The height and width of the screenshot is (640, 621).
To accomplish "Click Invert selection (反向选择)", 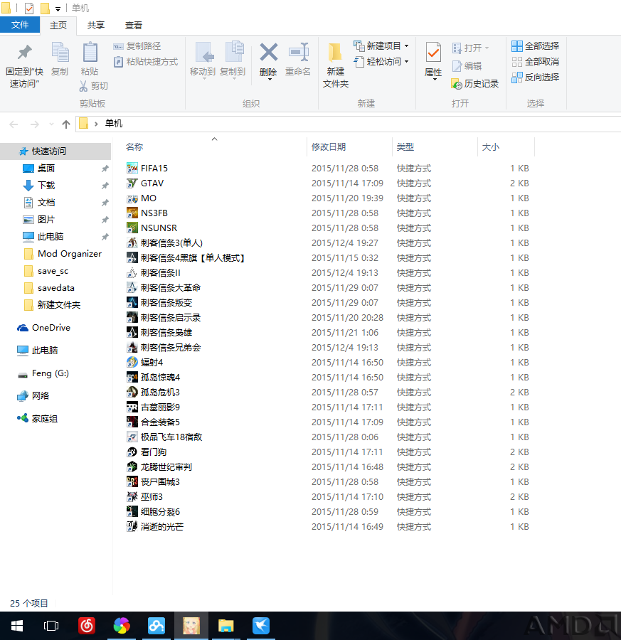I will pyautogui.click(x=535, y=77).
